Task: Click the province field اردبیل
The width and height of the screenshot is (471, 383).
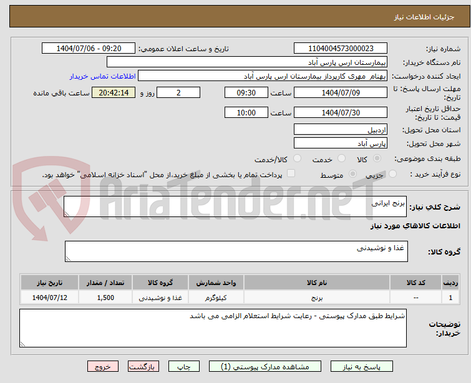Action: point(341,130)
